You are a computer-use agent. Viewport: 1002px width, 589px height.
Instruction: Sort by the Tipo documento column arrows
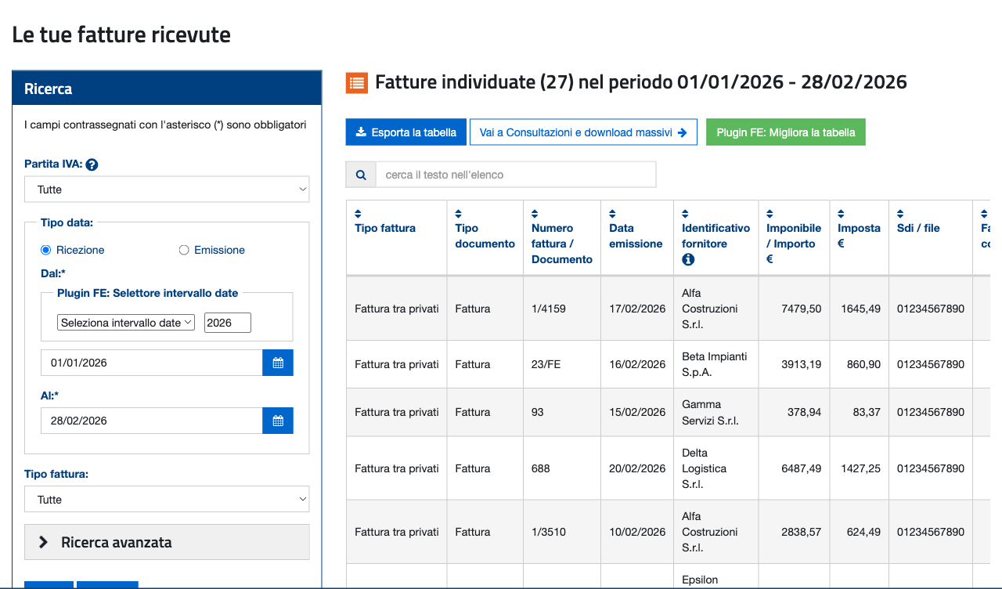[x=459, y=214]
